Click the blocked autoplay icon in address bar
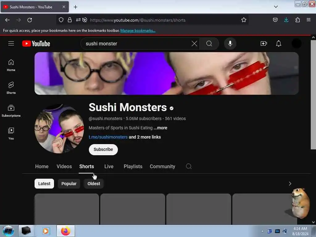 pos(85,20)
